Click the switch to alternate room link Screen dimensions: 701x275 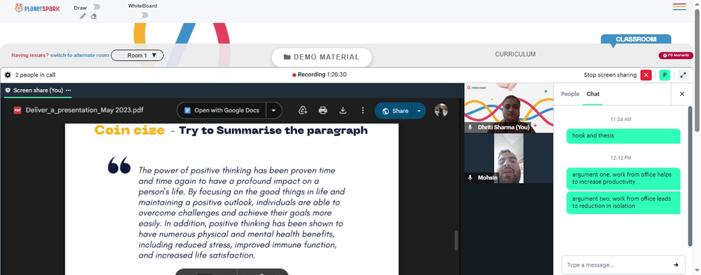[x=80, y=55]
